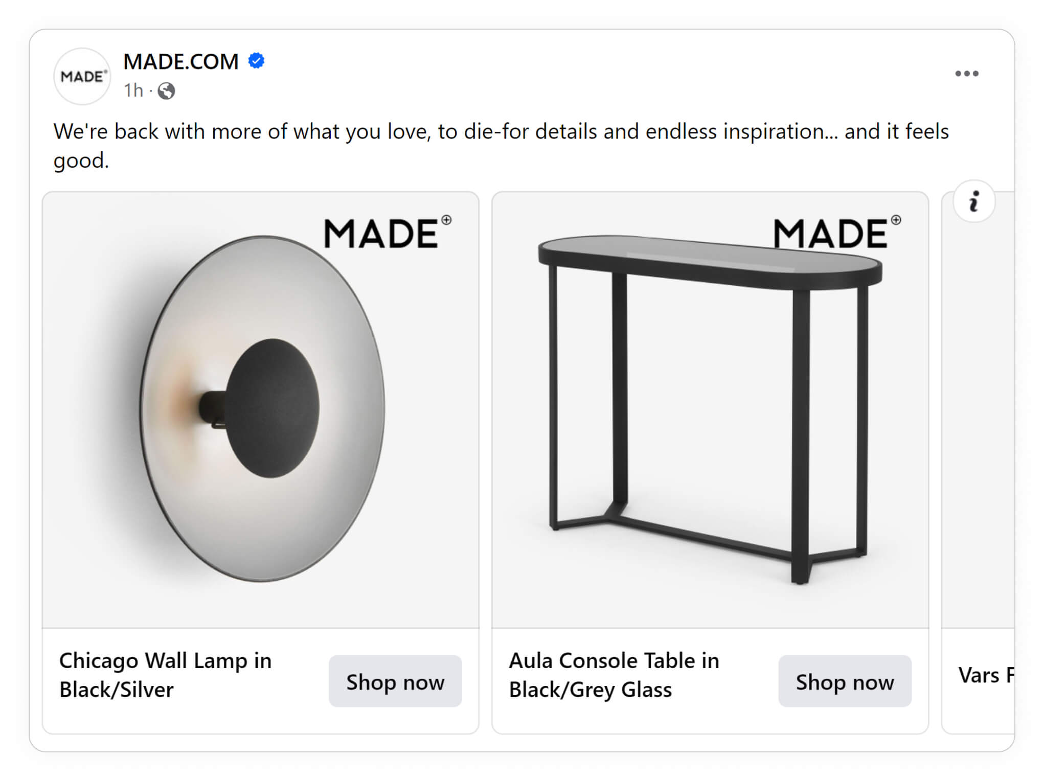
Task: Click the post caption text
Action: coord(501,146)
